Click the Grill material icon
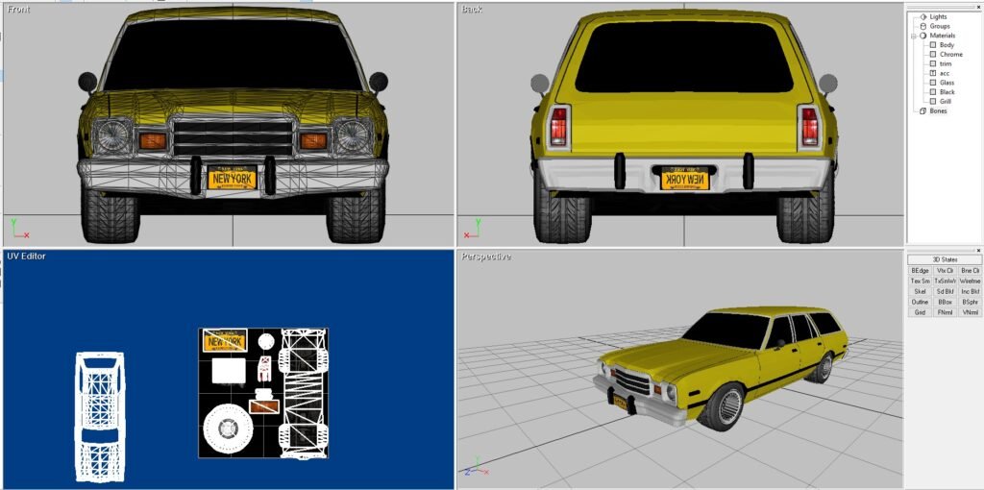This screenshot has height=490, width=984. (x=932, y=101)
